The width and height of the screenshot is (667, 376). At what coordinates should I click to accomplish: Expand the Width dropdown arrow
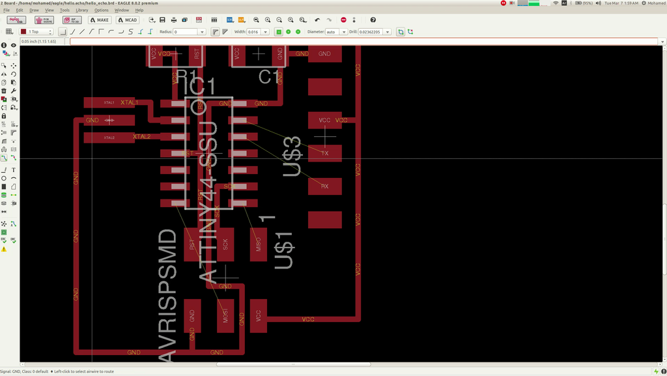(266, 32)
